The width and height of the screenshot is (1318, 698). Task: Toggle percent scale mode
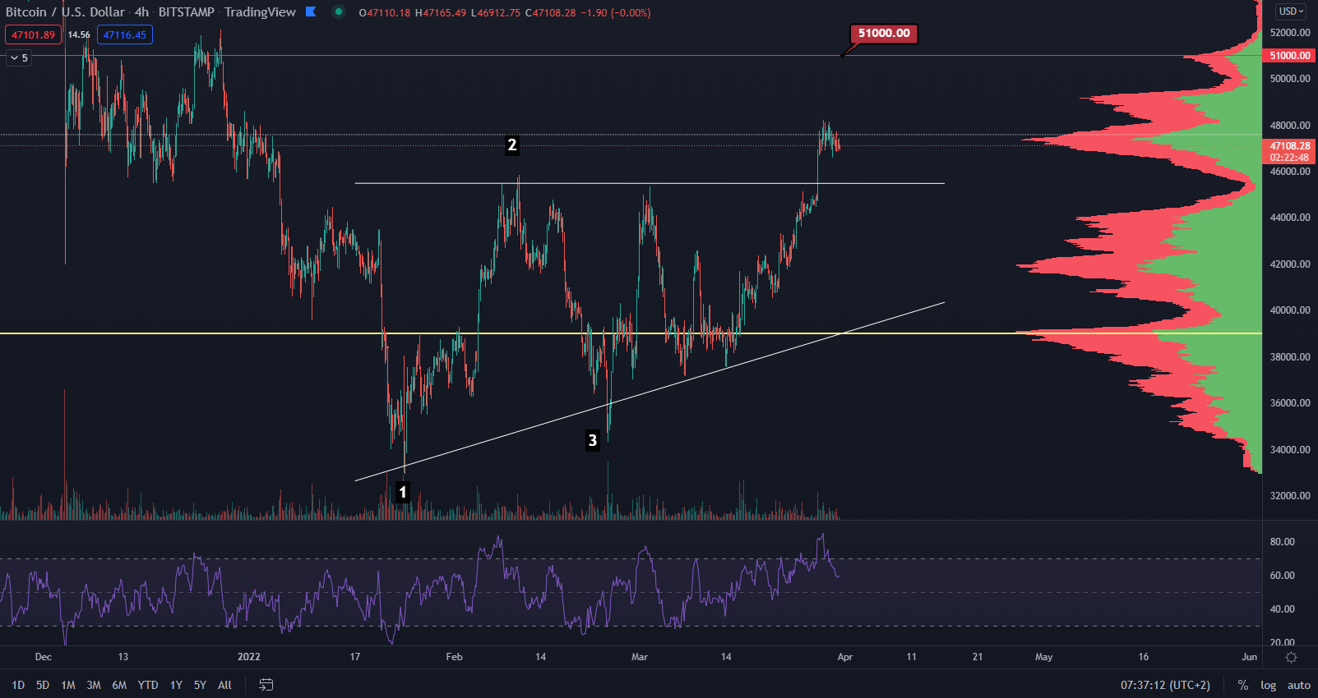1242,685
